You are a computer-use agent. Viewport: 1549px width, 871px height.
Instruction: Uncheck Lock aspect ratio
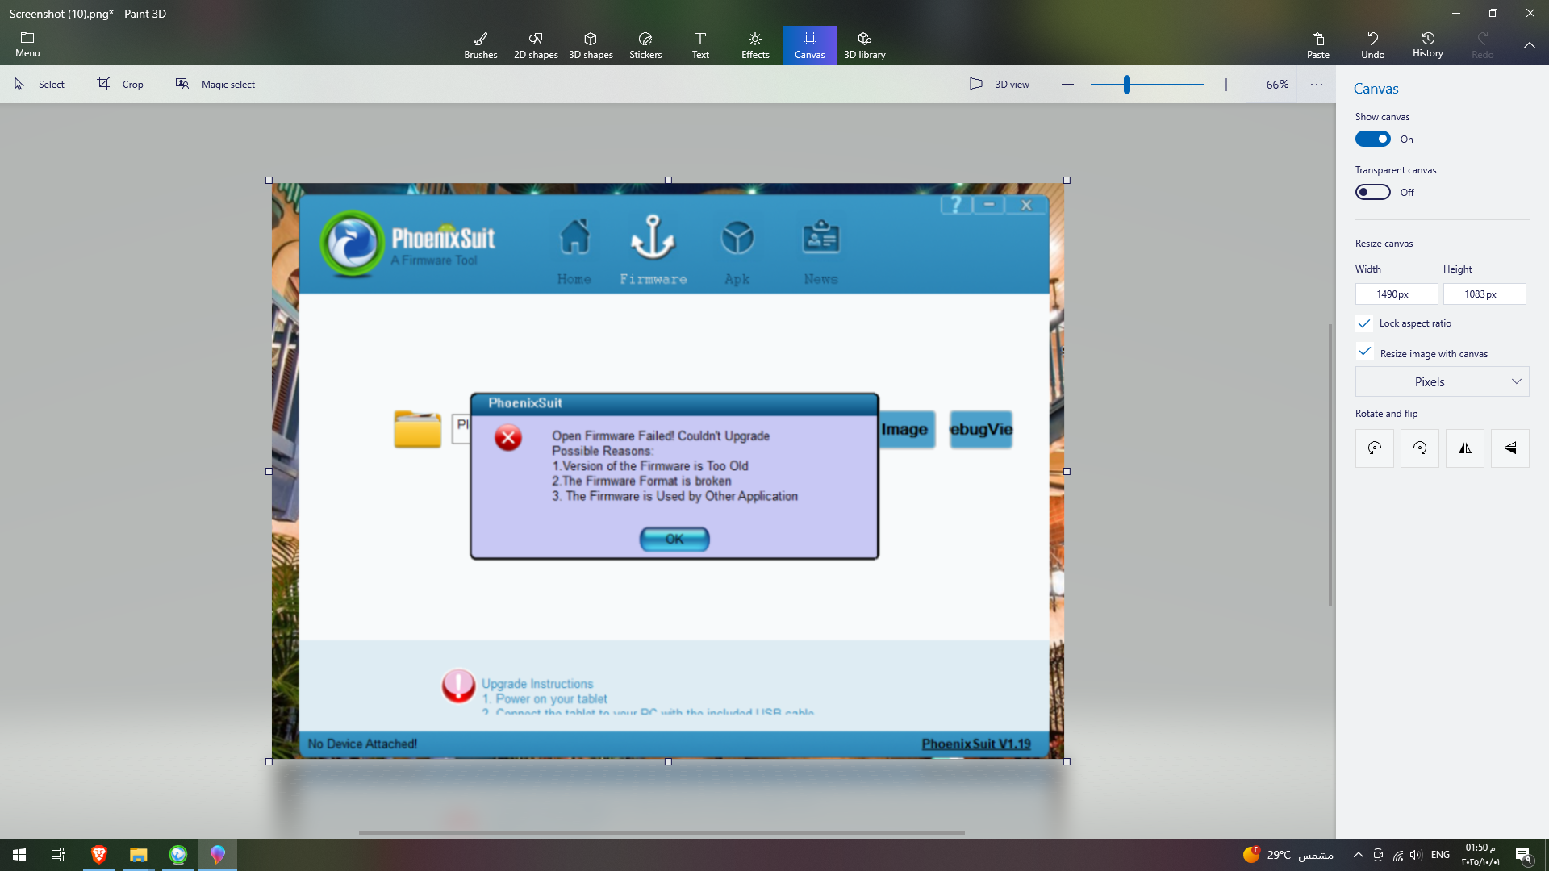click(1364, 323)
